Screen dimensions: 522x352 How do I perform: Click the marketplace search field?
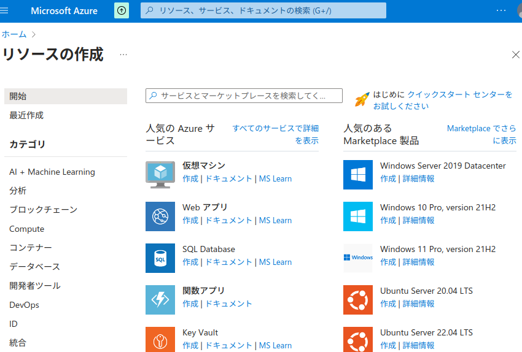tap(244, 96)
